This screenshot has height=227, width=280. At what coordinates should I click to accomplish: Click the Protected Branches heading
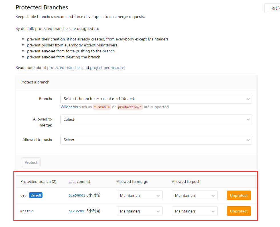[42, 7]
